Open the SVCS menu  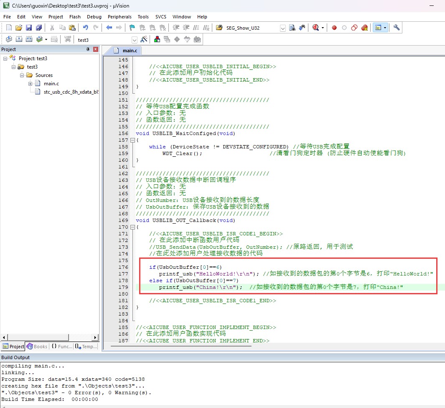point(160,17)
